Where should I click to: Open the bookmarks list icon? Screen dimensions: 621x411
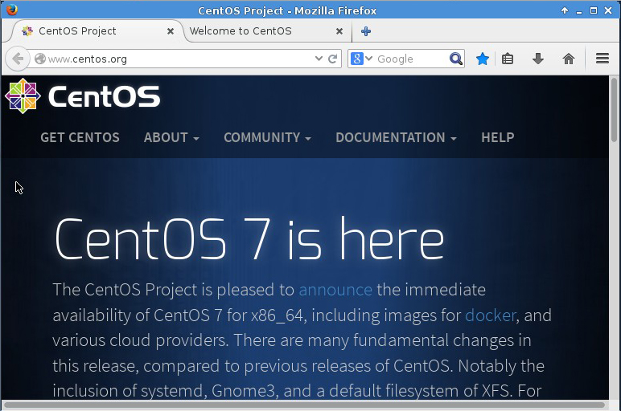[508, 59]
